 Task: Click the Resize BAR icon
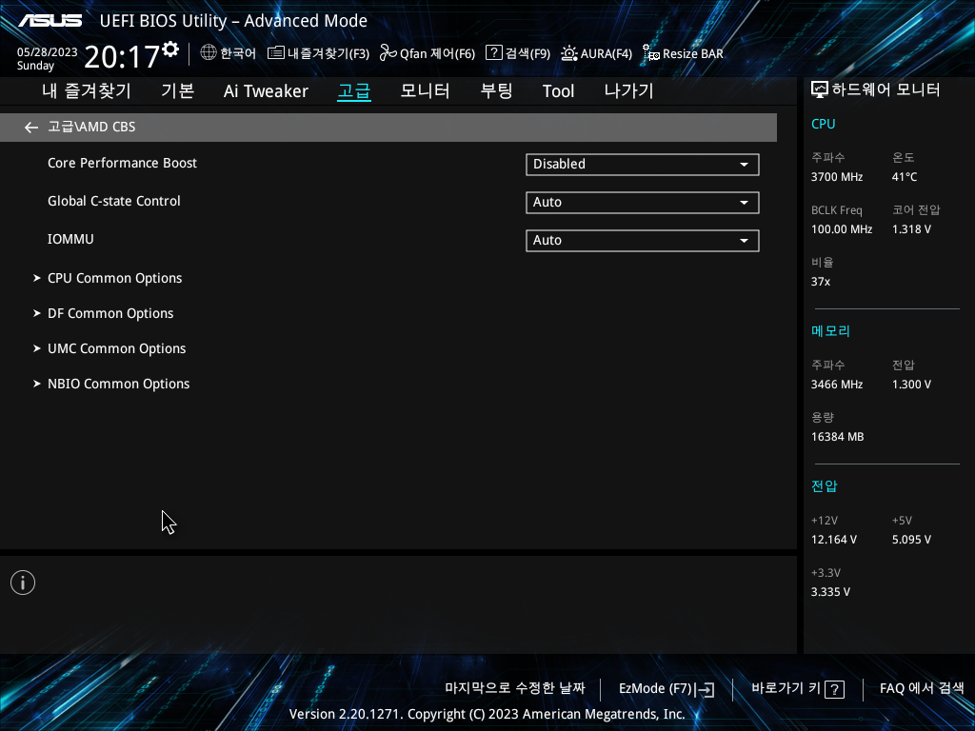[651, 53]
